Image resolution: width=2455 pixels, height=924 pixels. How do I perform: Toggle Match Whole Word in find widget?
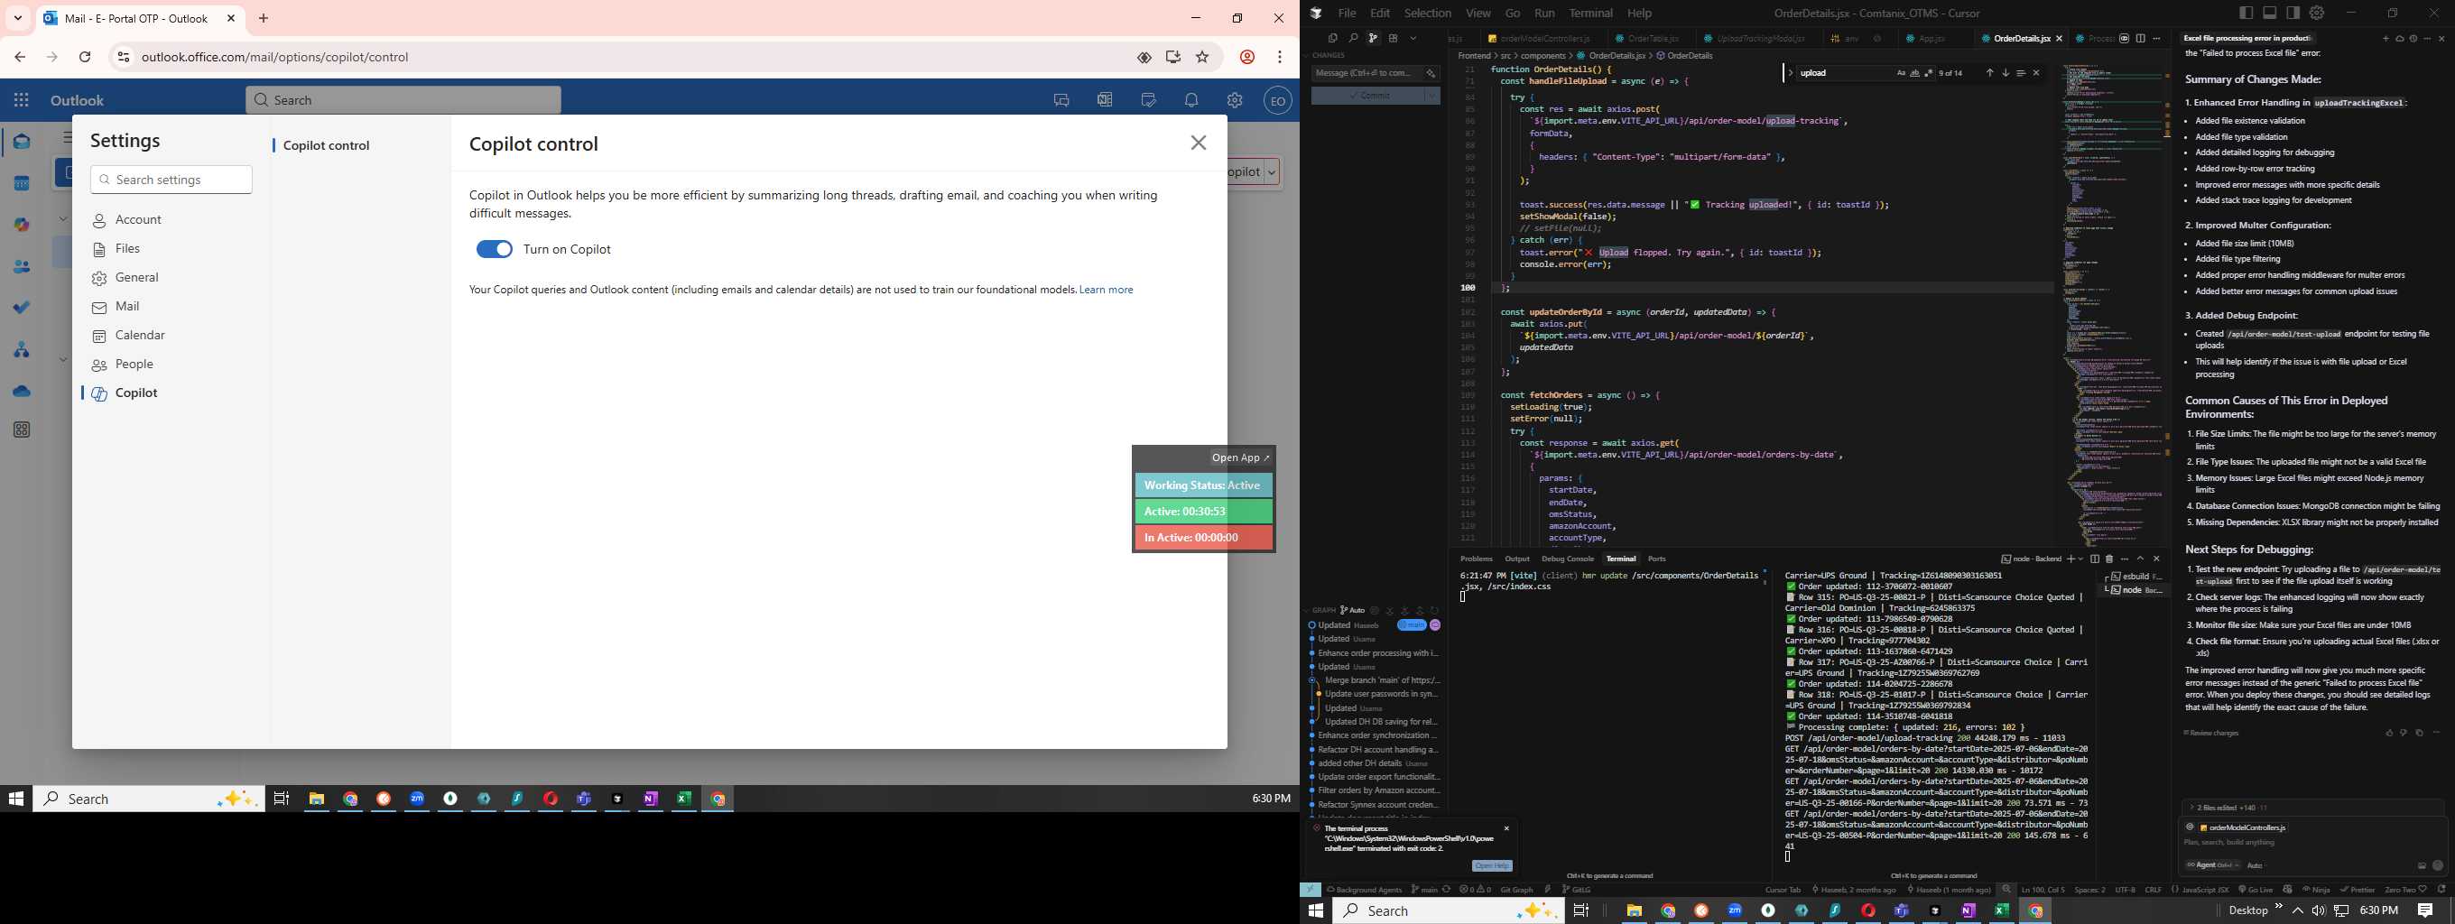(x=1914, y=73)
